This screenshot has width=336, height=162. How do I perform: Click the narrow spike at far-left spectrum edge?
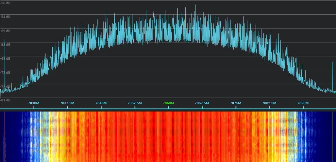pyautogui.click(x=5, y=65)
